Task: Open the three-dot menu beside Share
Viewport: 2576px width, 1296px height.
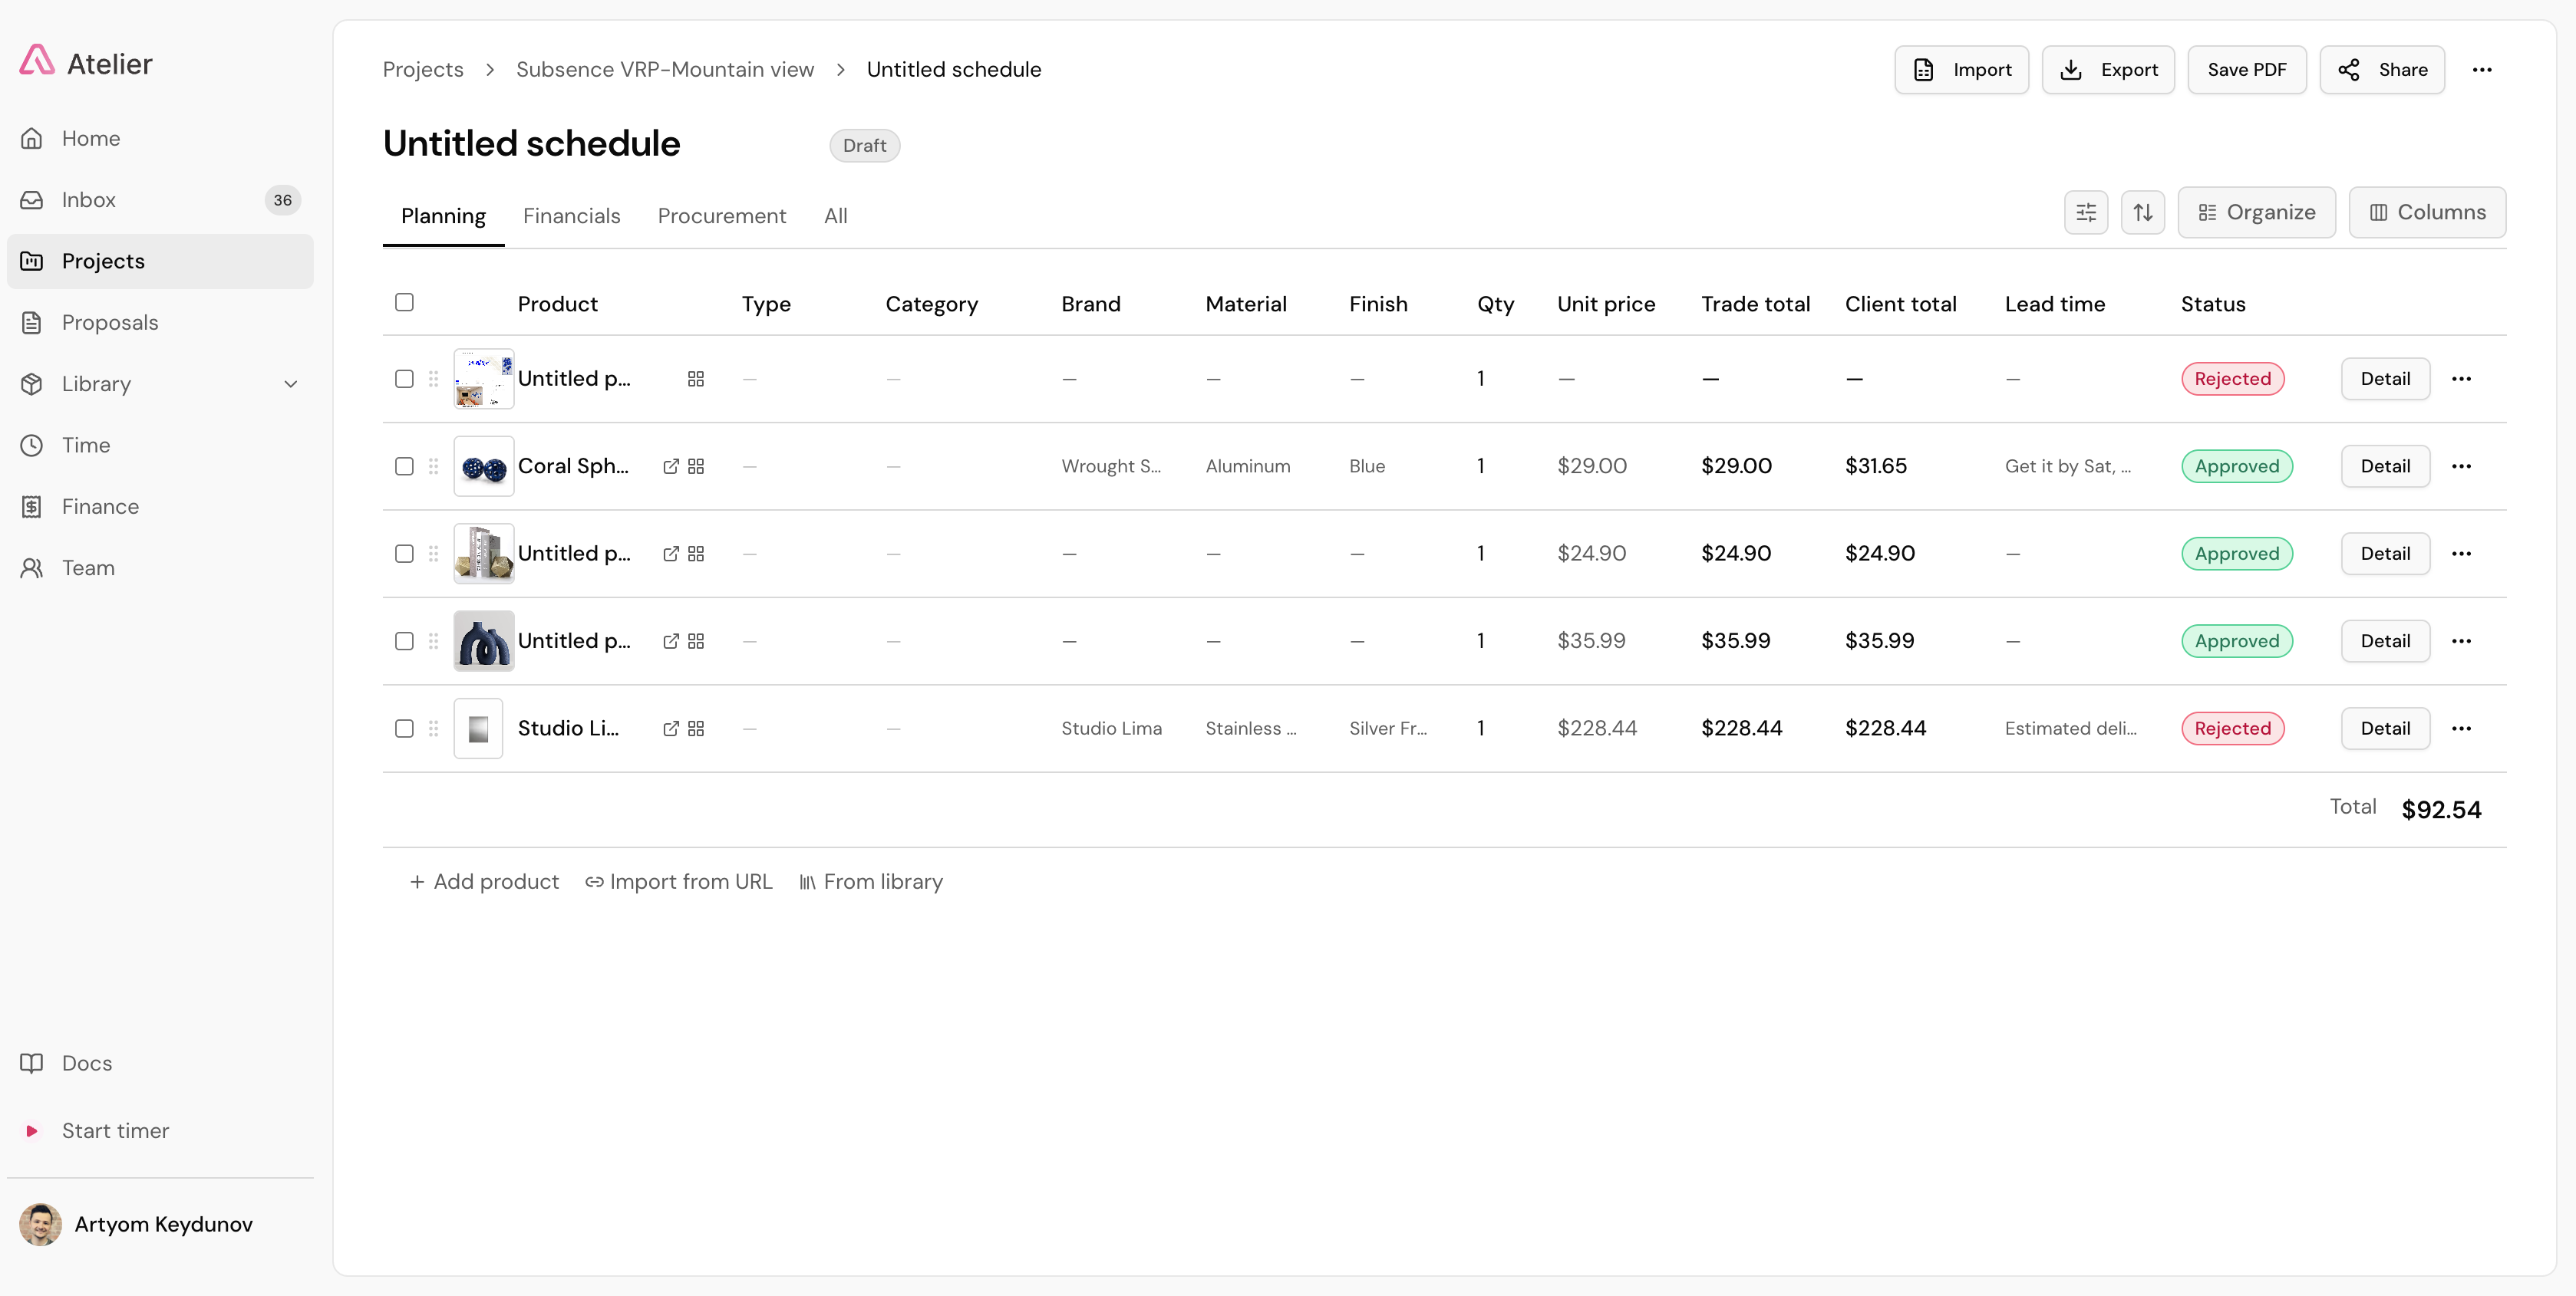Action: click(2481, 70)
